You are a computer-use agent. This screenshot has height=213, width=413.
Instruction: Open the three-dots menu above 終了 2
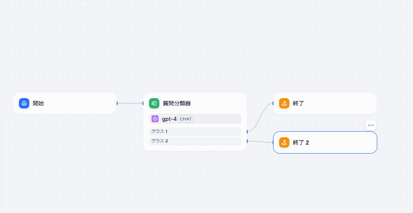(x=371, y=125)
